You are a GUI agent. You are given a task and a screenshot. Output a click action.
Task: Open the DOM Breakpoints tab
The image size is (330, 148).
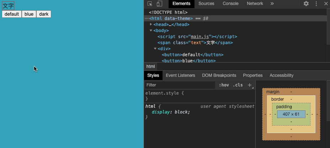[x=219, y=75]
